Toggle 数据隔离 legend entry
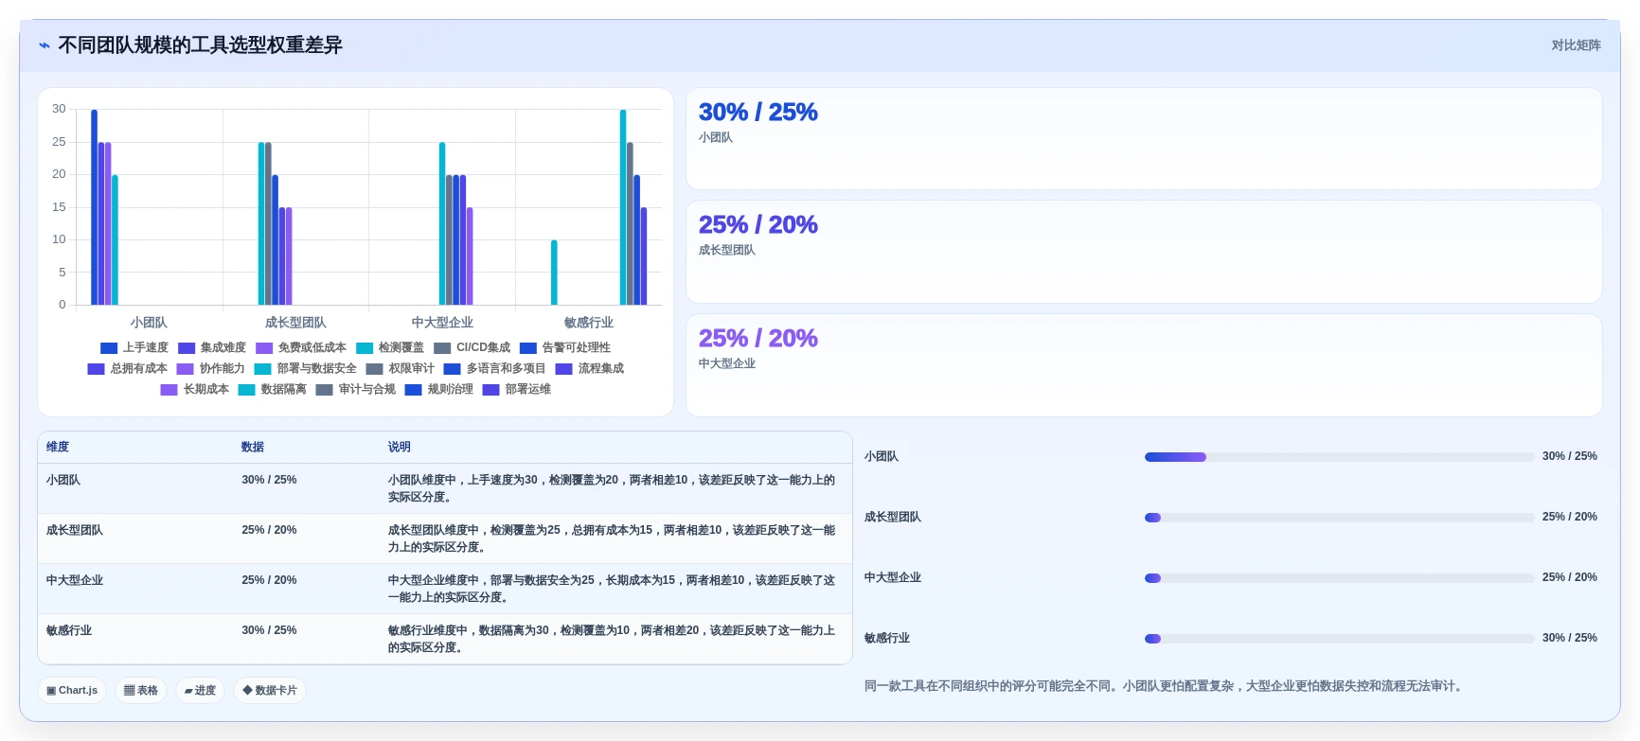This screenshot has height=741, width=1640. click(x=273, y=390)
